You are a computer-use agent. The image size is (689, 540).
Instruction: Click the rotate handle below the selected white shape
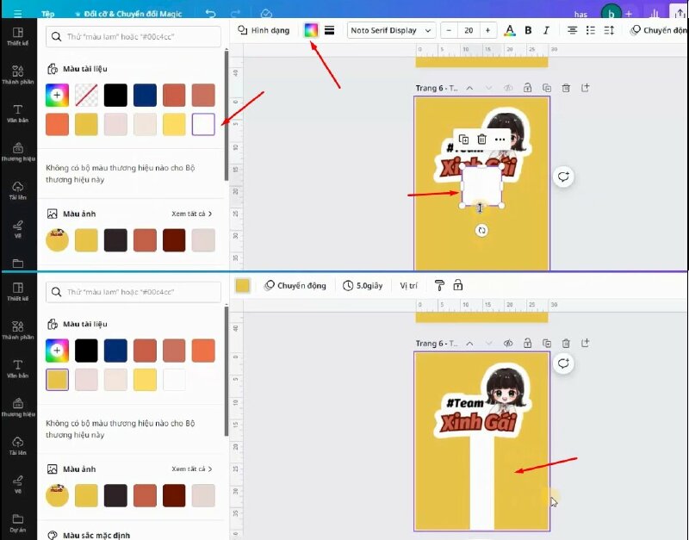481,230
